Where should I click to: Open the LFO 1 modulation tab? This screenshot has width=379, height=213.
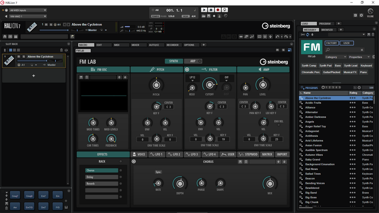pos(156,154)
